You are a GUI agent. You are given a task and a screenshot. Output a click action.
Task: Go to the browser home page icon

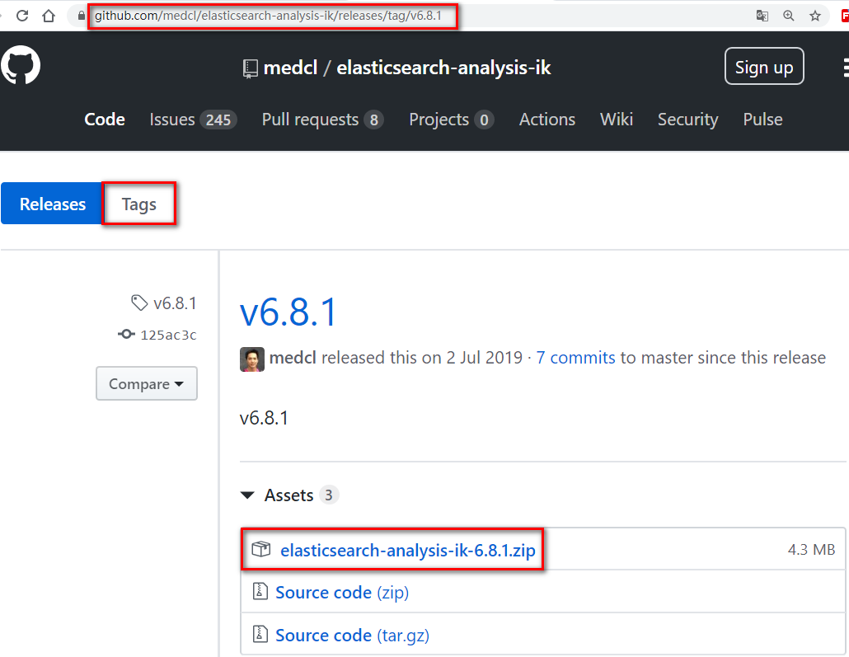click(x=49, y=16)
